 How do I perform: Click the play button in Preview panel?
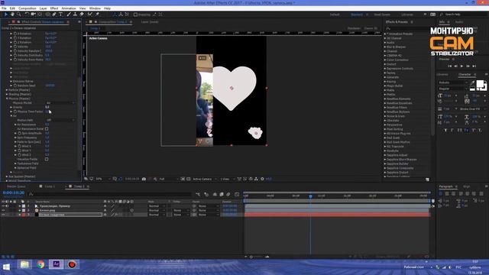tap(461, 66)
